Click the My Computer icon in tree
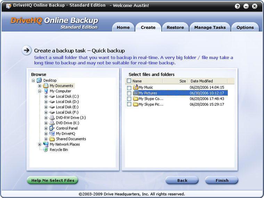 click(x=46, y=91)
